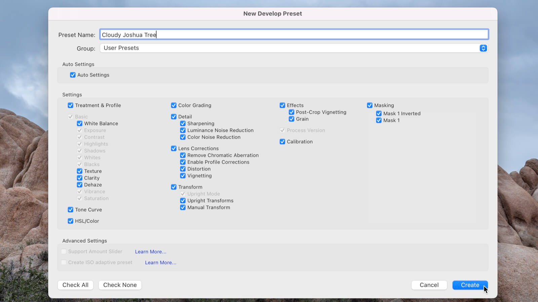Uncheck the Texture setting
This screenshot has height=302, width=538.
click(x=80, y=171)
